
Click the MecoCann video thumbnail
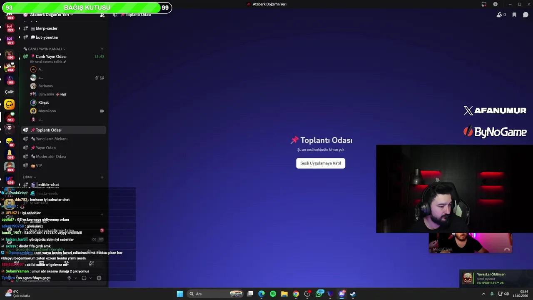tap(471, 243)
